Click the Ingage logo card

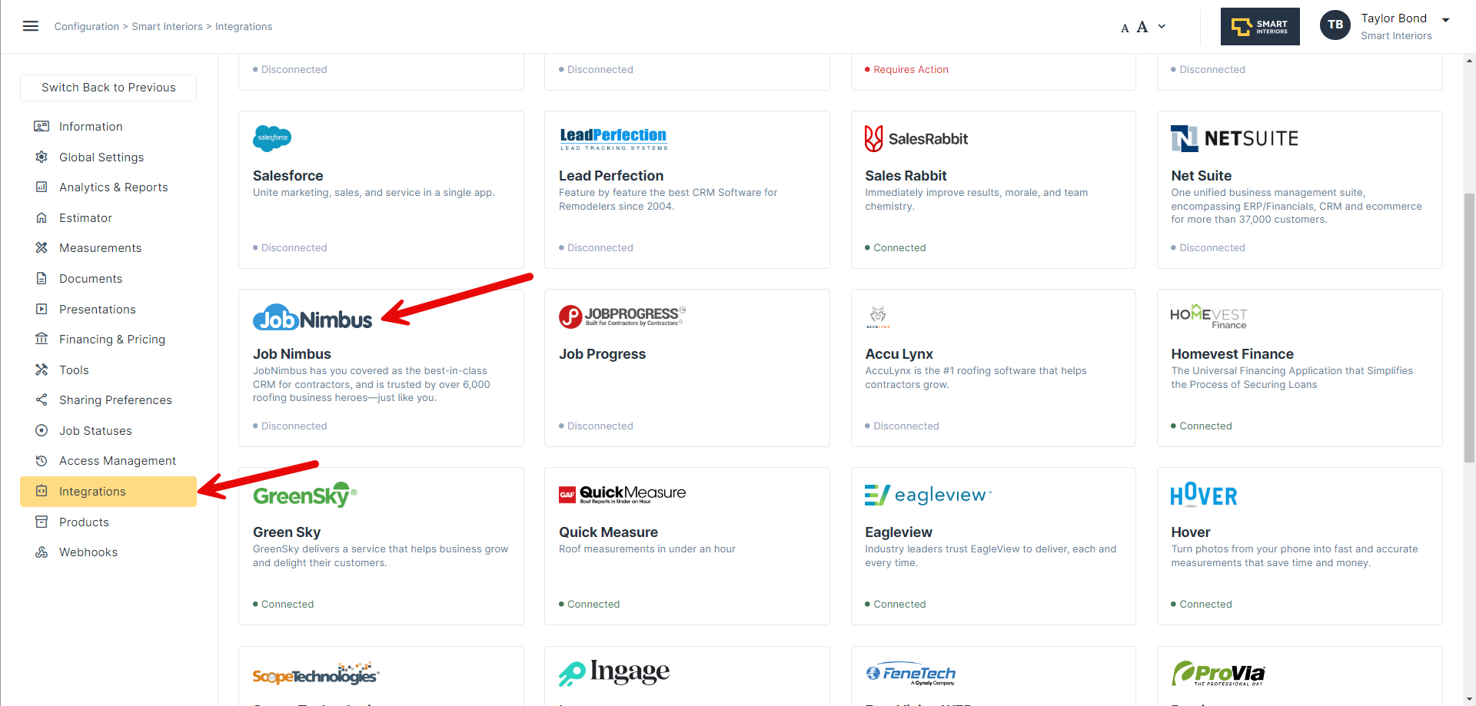tap(614, 672)
